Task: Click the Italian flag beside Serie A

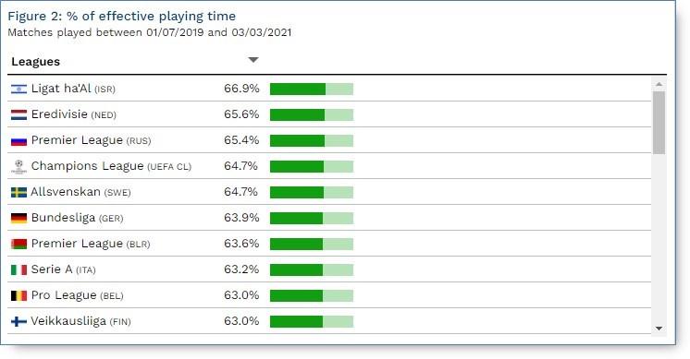Action: click(18, 269)
